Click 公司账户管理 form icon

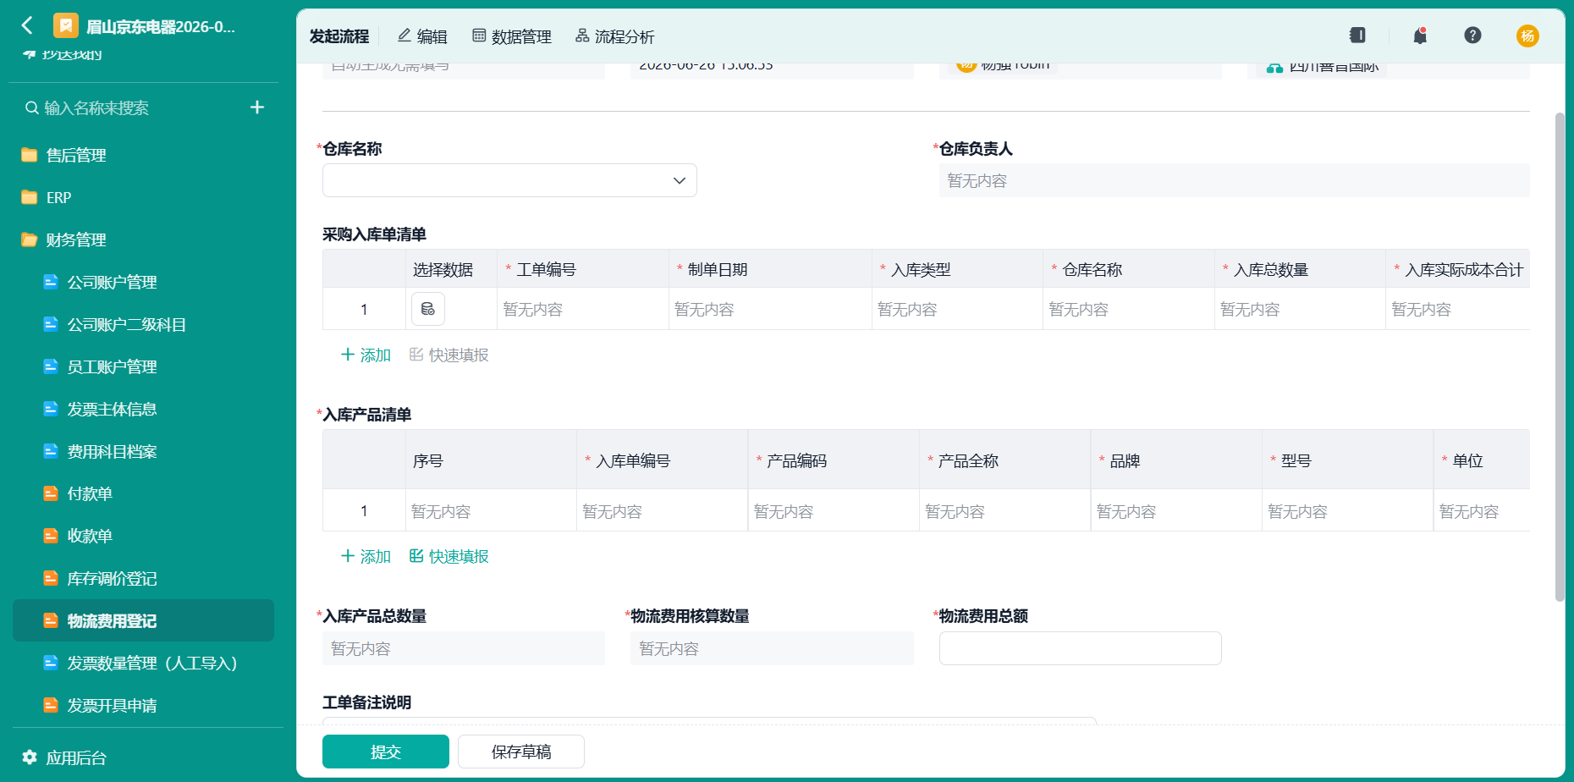tap(51, 282)
